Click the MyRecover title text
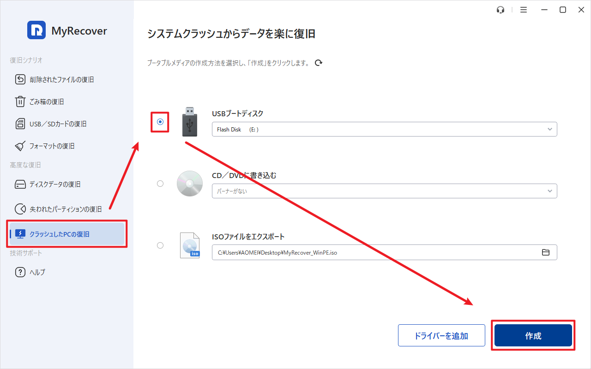The height and width of the screenshot is (369, 591). (x=79, y=31)
